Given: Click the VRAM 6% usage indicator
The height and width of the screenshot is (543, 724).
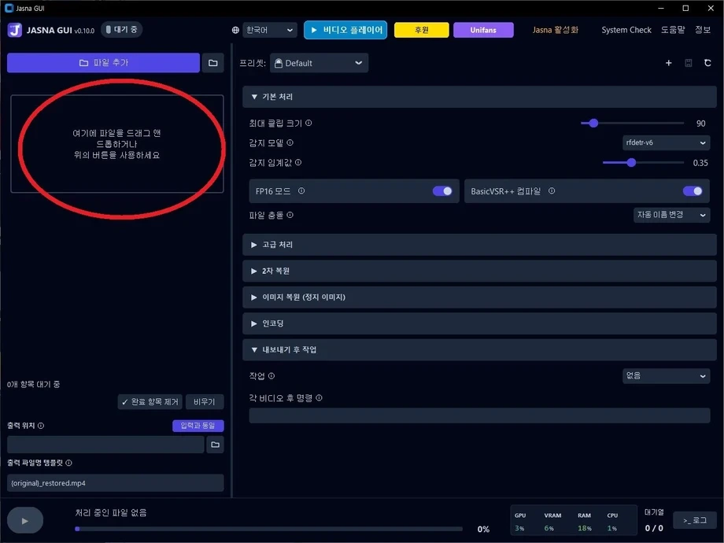Looking at the screenshot, I should [x=552, y=522].
